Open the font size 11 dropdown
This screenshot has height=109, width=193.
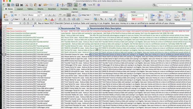coord(46,15)
